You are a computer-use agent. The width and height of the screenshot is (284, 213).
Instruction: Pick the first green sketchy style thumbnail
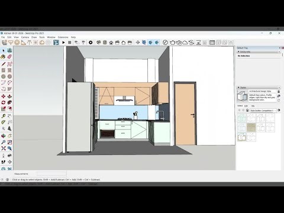click(x=242, y=118)
